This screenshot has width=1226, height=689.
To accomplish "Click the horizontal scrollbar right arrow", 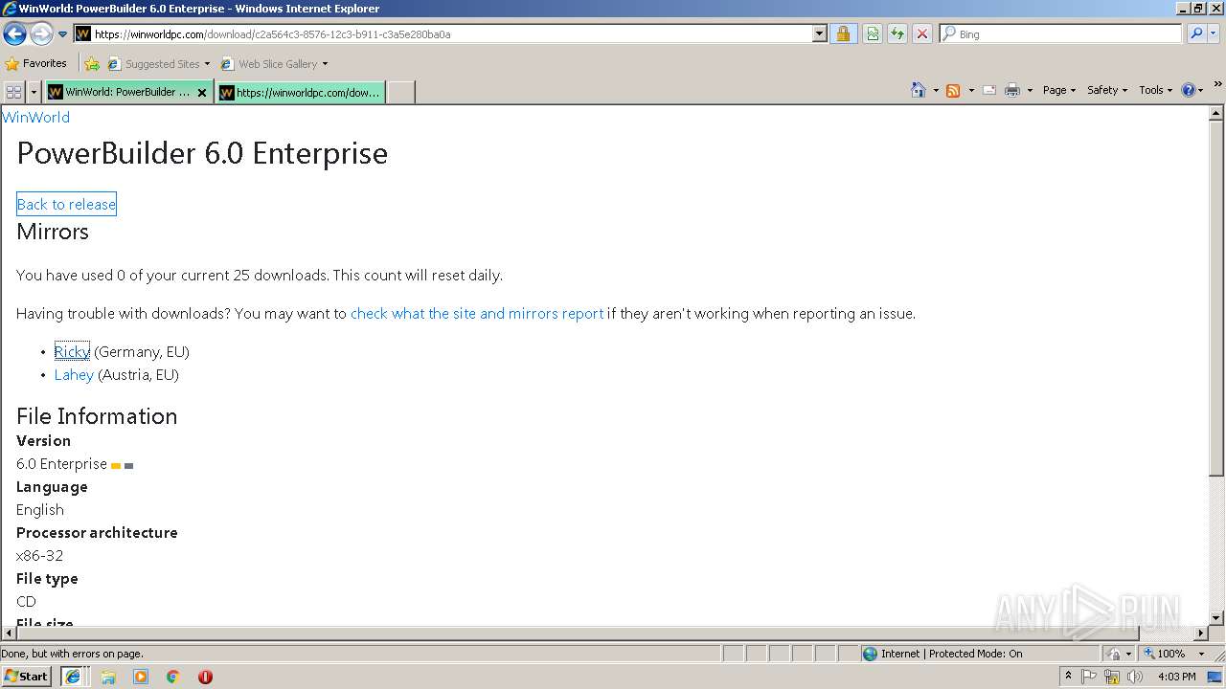I will [x=1201, y=633].
